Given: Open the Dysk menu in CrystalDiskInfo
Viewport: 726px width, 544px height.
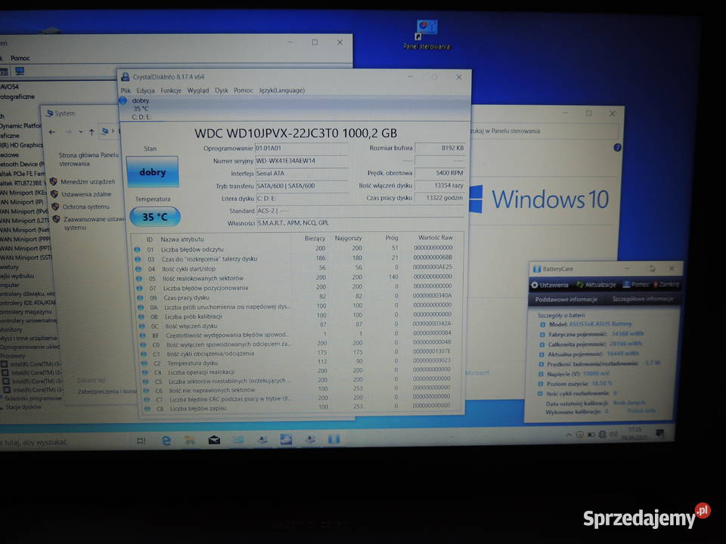Looking at the screenshot, I should [222, 91].
